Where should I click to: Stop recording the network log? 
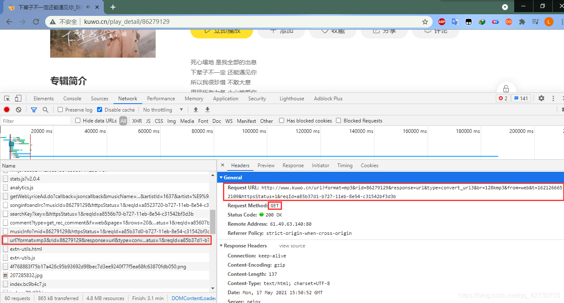(7, 109)
